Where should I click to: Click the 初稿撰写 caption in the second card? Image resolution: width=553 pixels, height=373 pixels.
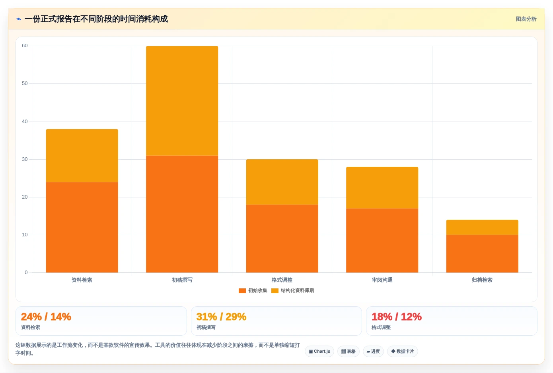[206, 328]
